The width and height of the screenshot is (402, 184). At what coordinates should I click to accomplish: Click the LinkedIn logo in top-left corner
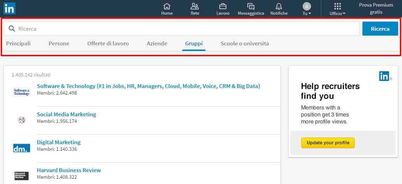point(9,8)
